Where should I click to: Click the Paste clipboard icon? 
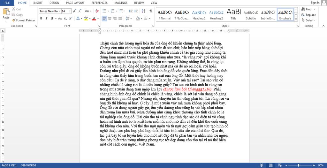tap(6, 11)
